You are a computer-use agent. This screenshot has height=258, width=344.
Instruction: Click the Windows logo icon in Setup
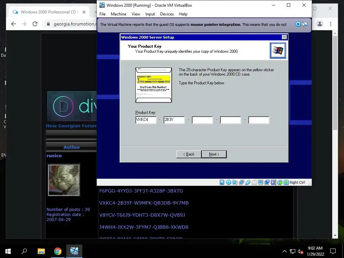point(278,50)
